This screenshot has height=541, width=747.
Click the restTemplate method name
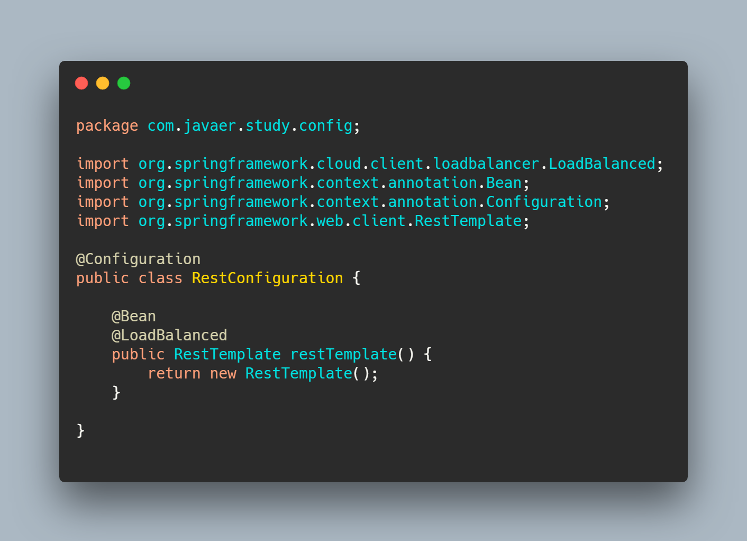coord(343,355)
